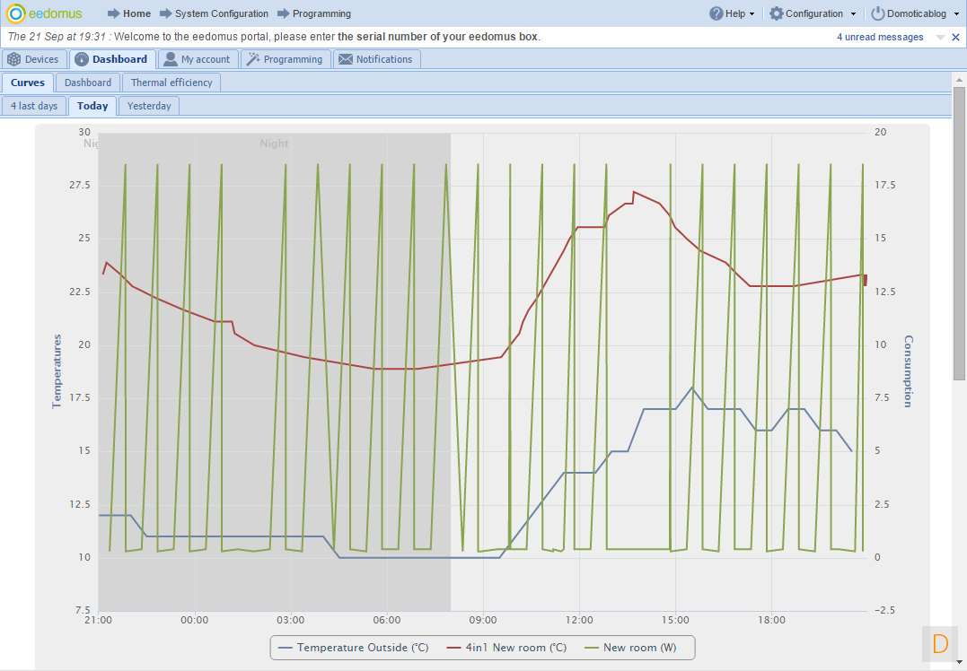Go to System Configuration breadcrumb
This screenshot has height=671, width=967.
tap(221, 13)
